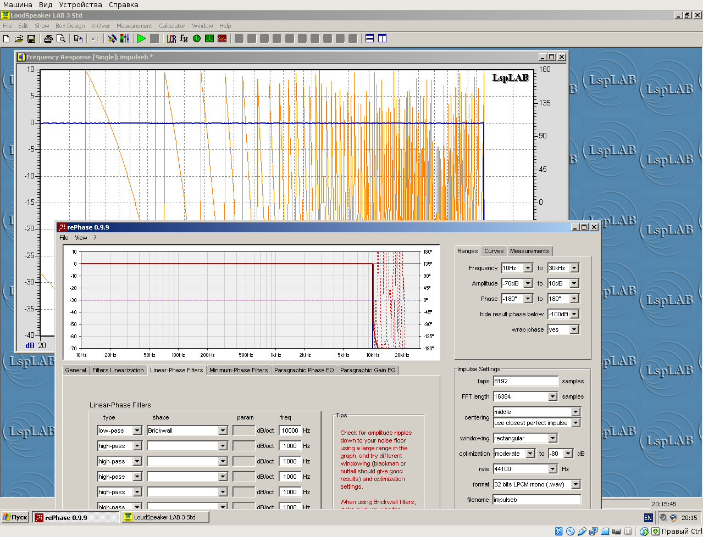Image resolution: width=703 pixels, height=537 pixels.
Task: Switch to the Minimum-Phase Filters tab
Action: point(239,370)
